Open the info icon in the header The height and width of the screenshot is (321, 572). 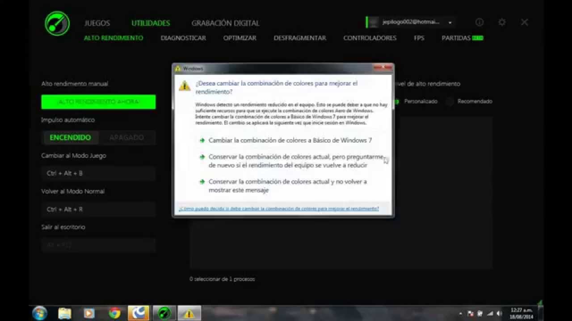[x=479, y=22]
